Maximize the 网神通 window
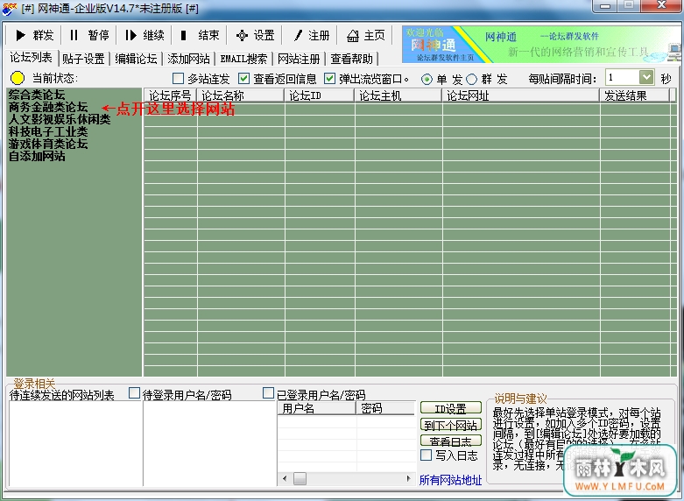Screen dimensions: 684x501 click(x=629, y=5)
